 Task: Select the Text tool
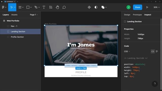(44, 7)
